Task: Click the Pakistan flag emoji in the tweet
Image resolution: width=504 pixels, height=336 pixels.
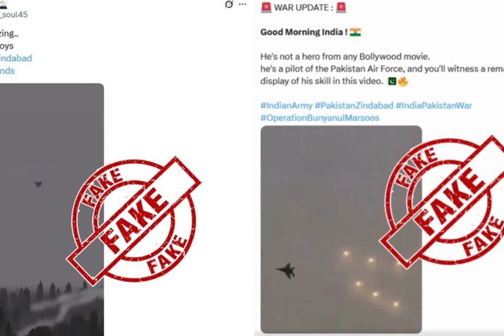Action: tap(392, 81)
